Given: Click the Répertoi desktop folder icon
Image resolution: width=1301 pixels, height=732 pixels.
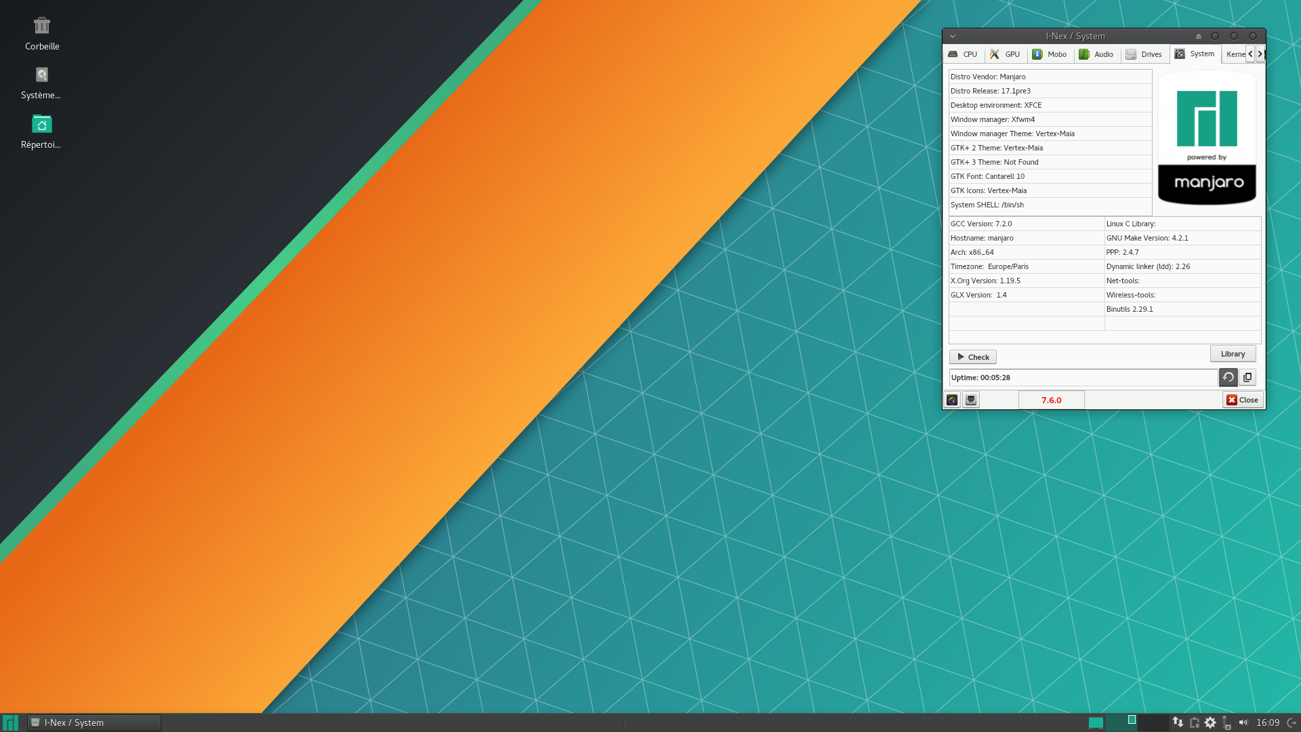Looking at the screenshot, I should pos(41,124).
